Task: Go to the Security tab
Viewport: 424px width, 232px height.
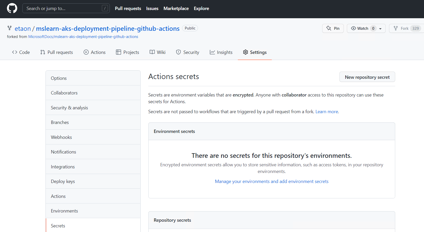Action: click(x=187, y=52)
